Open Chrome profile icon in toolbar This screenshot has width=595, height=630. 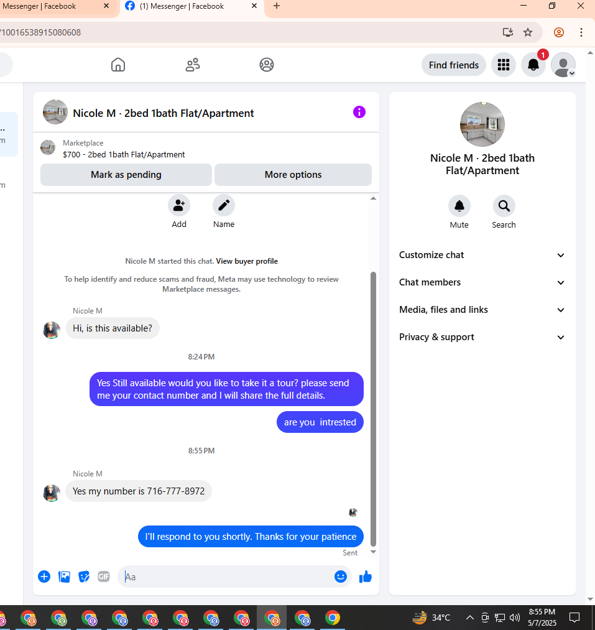(x=558, y=32)
